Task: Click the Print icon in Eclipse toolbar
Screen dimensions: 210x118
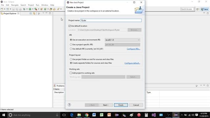Action: tap(20, 9)
